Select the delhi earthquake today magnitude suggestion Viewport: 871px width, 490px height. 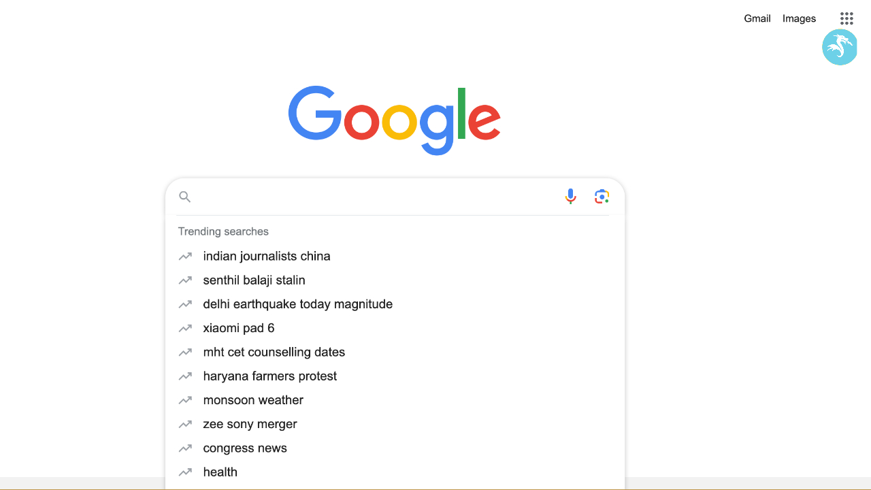pos(297,304)
